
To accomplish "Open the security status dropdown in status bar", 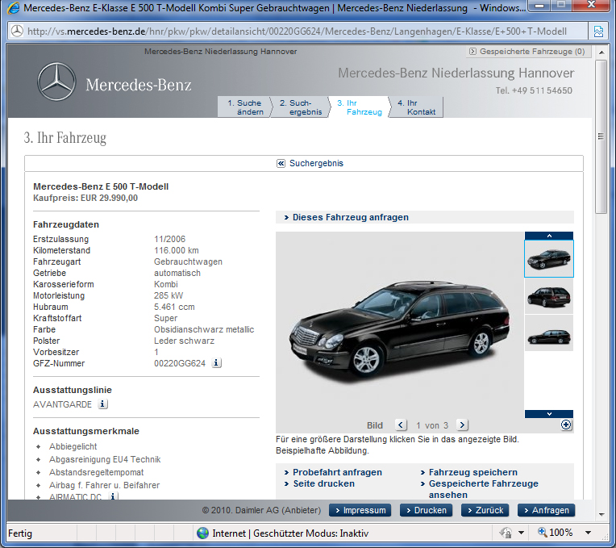I will tap(522, 533).
